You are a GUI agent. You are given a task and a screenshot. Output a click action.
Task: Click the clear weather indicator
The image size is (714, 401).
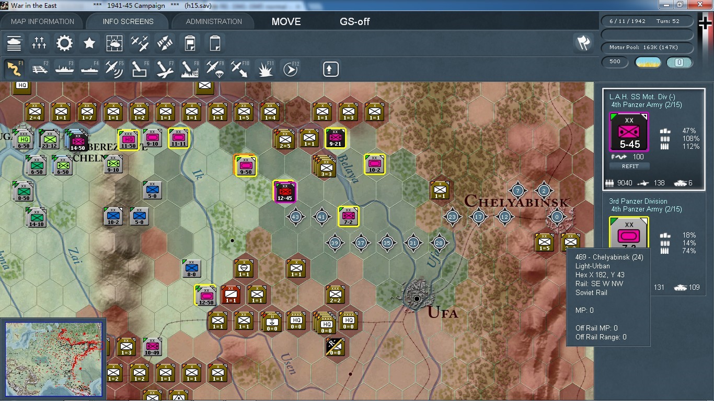click(x=648, y=62)
